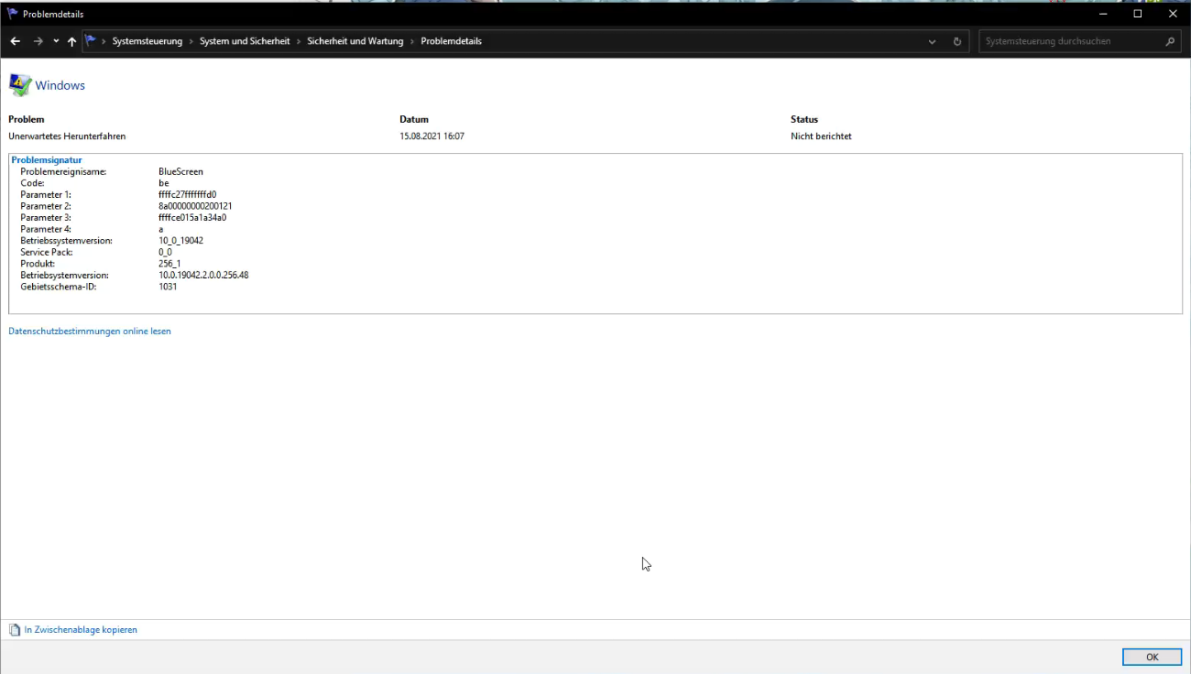Screen dimensions: 1191x674
Task: Select Parameter 1 value ffffc27fffffffd0
Action: coord(187,194)
